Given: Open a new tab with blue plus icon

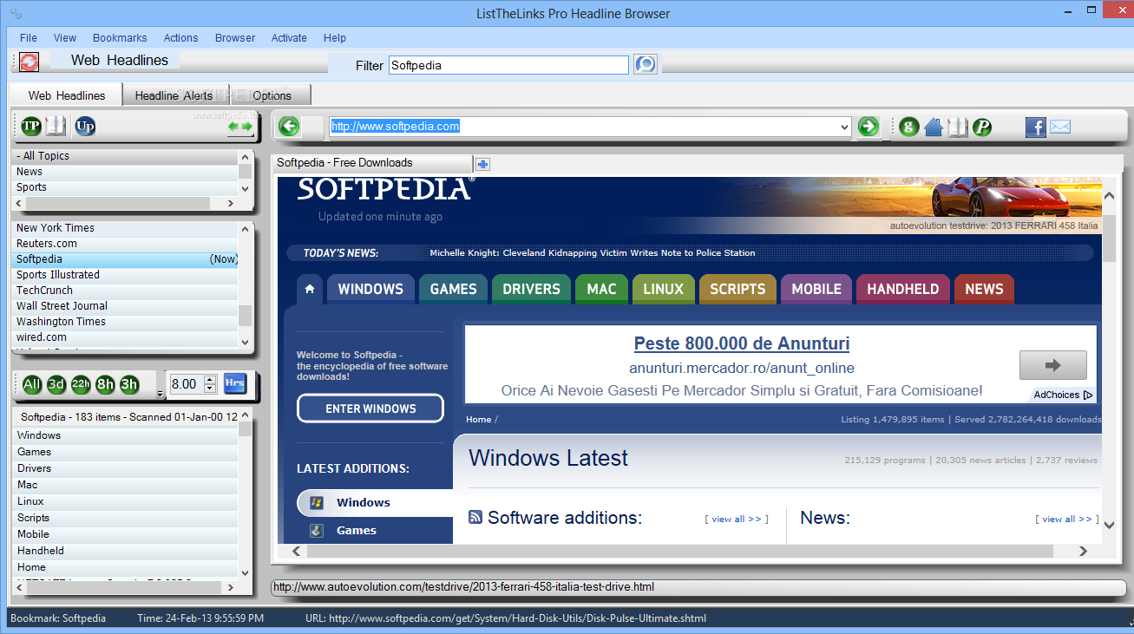Looking at the screenshot, I should (482, 163).
